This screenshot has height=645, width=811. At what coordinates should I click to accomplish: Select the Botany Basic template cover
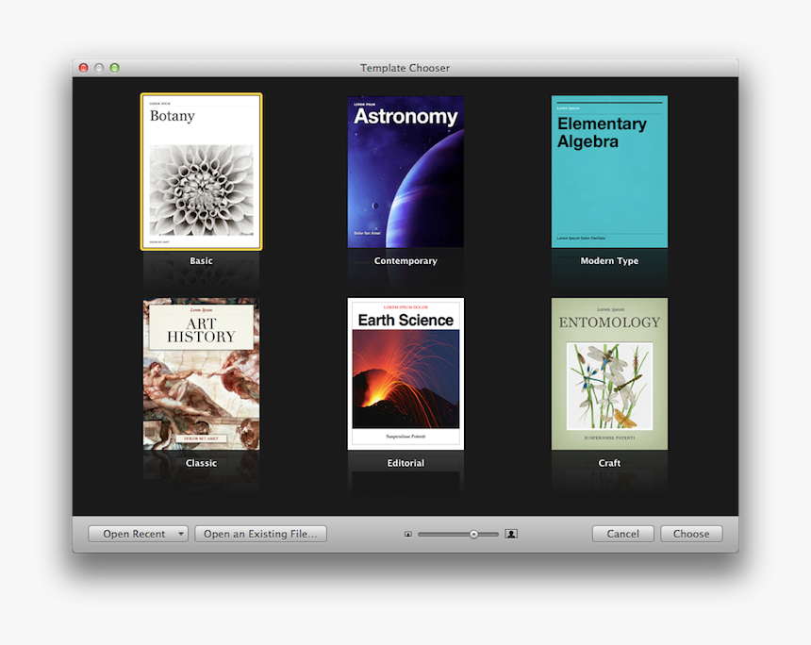pyautogui.click(x=201, y=172)
